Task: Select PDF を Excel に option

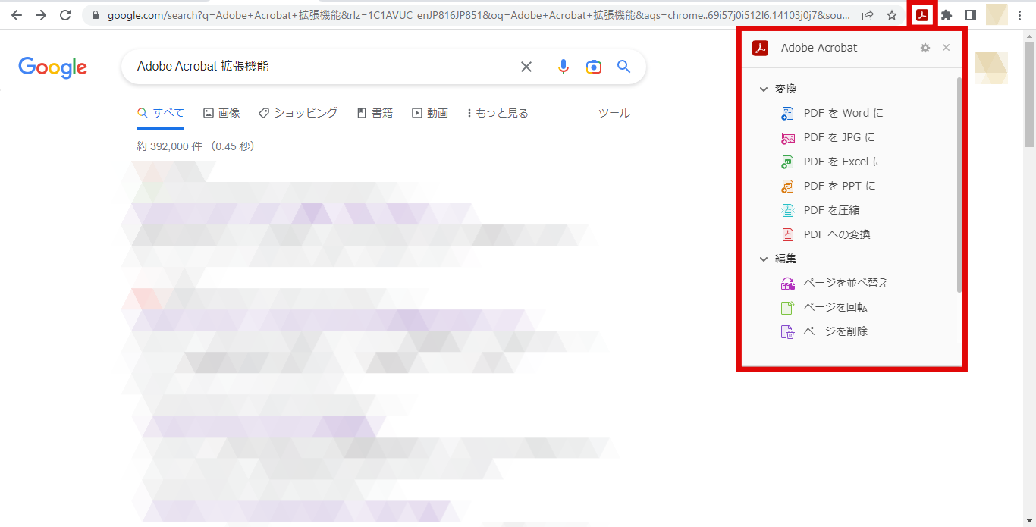Action: click(x=843, y=162)
